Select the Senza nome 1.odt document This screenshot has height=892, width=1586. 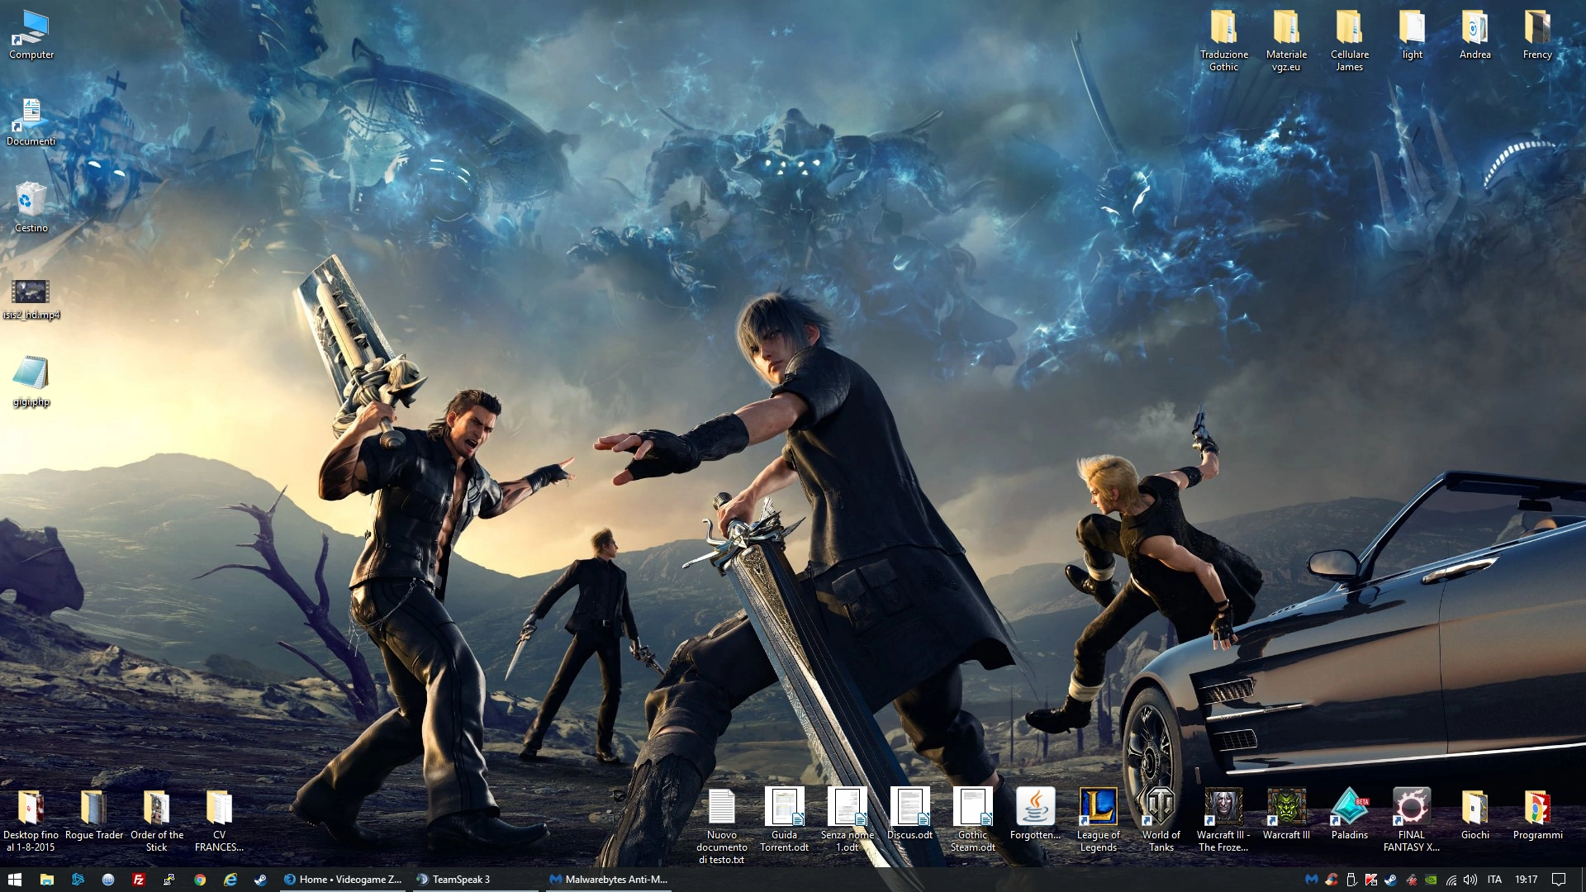(x=848, y=820)
